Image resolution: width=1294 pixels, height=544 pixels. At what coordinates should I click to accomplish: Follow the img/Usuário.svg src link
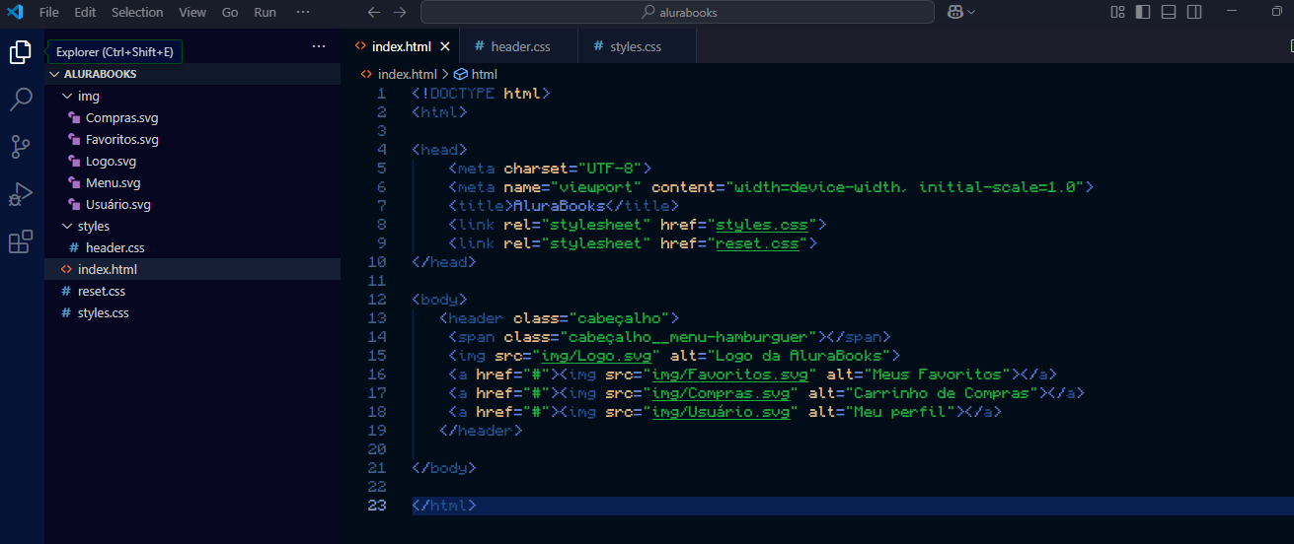pyautogui.click(x=721, y=411)
